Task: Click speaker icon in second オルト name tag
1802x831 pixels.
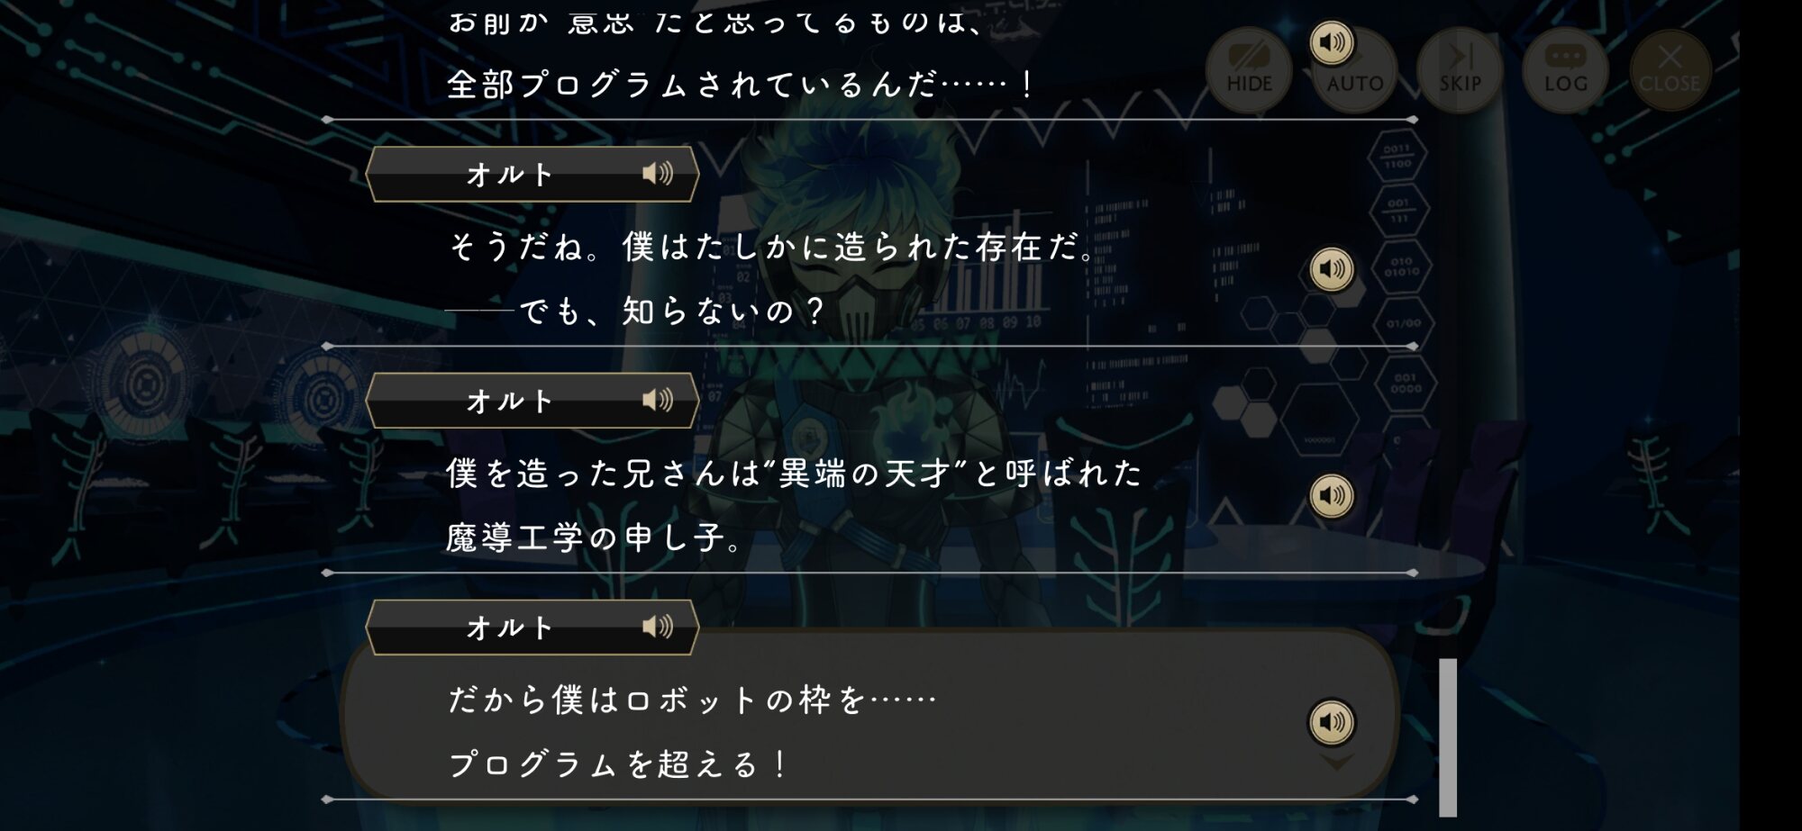Action: (x=658, y=400)
